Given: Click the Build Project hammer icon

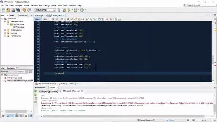Looking at the screenshot, I should (x=59, y=10).
